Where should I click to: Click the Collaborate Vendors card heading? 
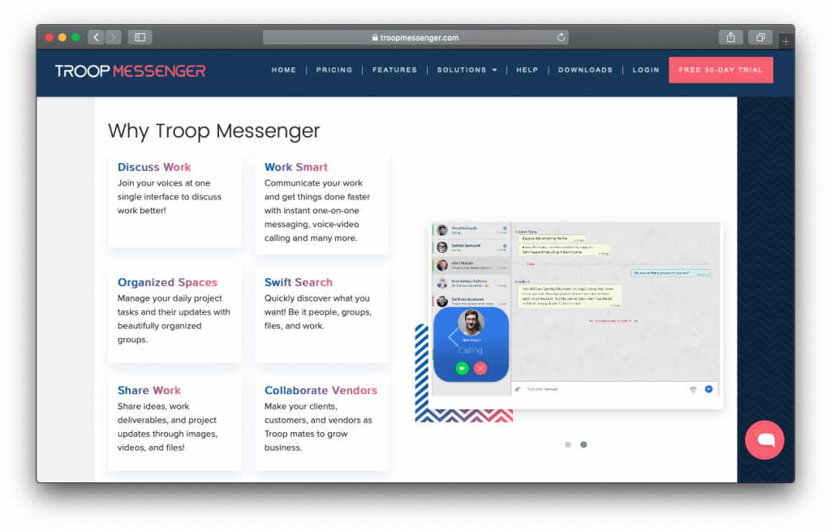(321, 391)
